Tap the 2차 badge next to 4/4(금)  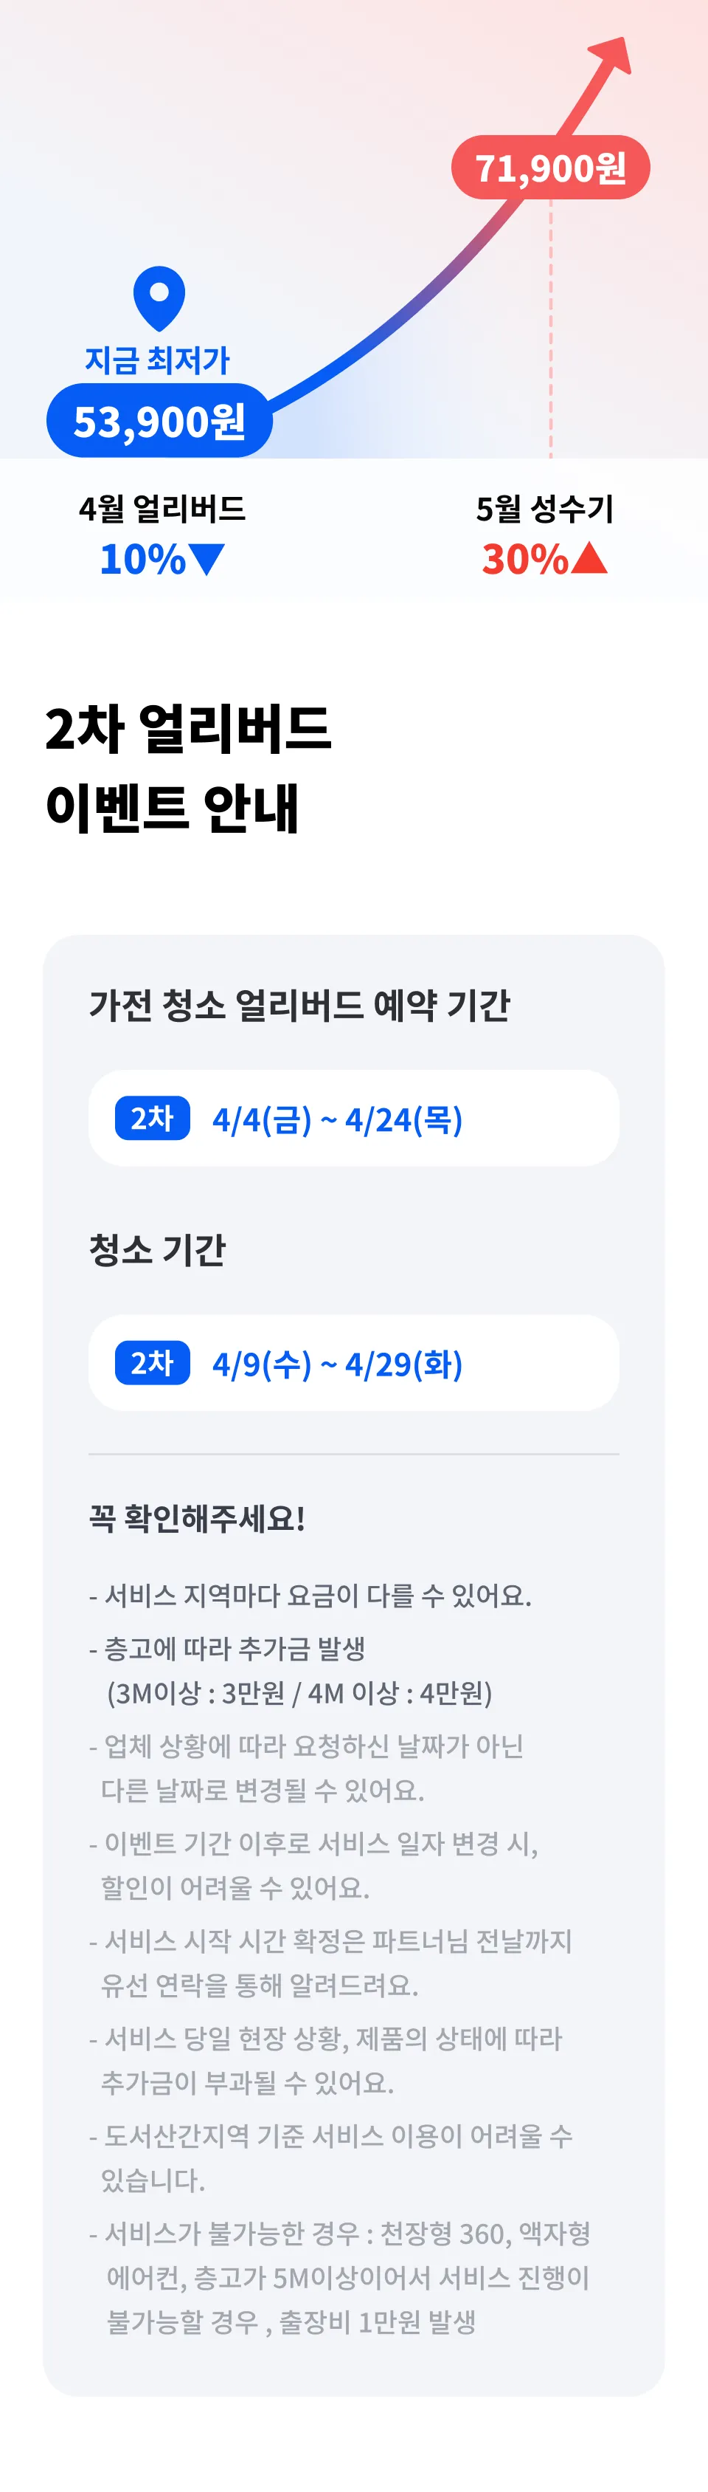pyautogui.click(x=152, y=1119)
